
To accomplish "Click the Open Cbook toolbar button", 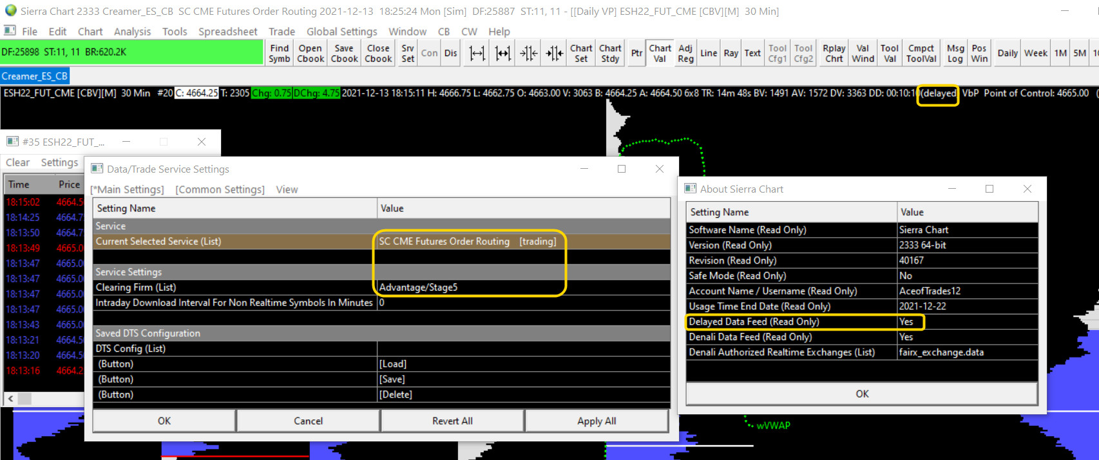I will pos(310,53).
